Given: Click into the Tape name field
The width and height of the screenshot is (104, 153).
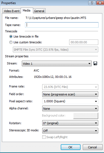Looking at the screenshot, I should (62, 25).
